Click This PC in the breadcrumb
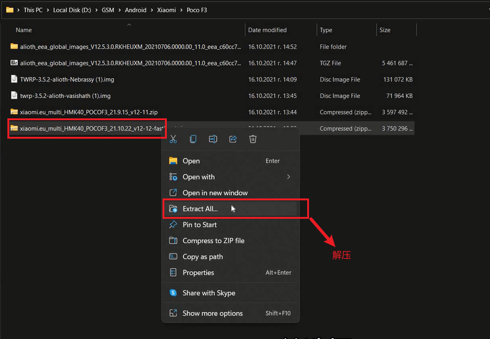The width and height of the screenshot is (490, 339). click(33, 10)
